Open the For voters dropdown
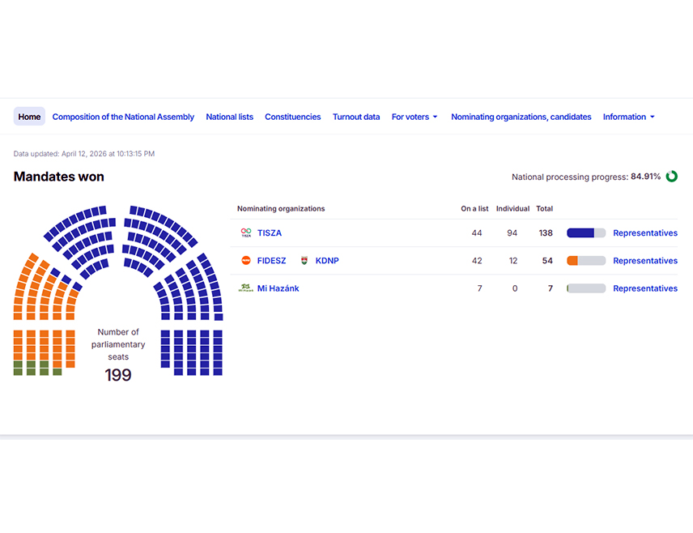The image size is (693, 533). (414, 117)
